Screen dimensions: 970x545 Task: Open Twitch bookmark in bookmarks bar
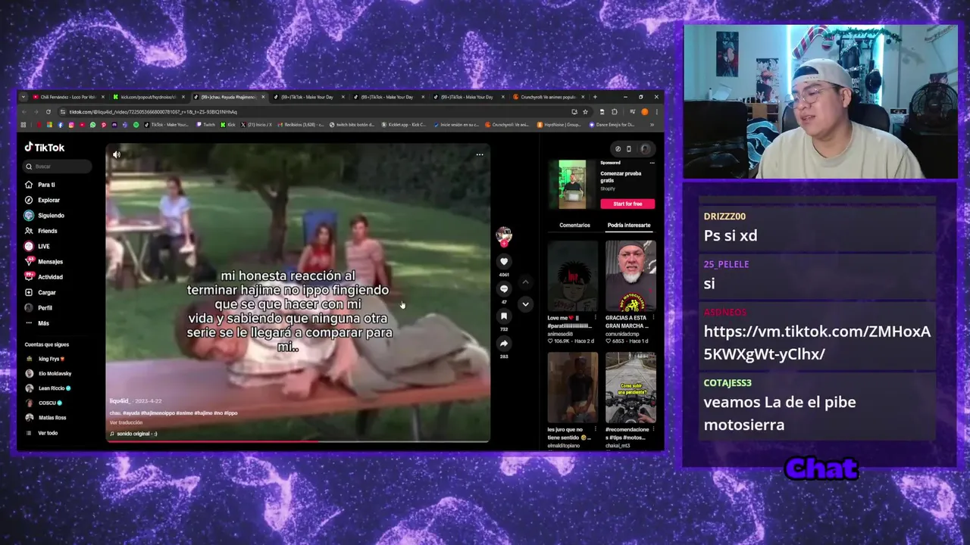(x=206, y=125)
